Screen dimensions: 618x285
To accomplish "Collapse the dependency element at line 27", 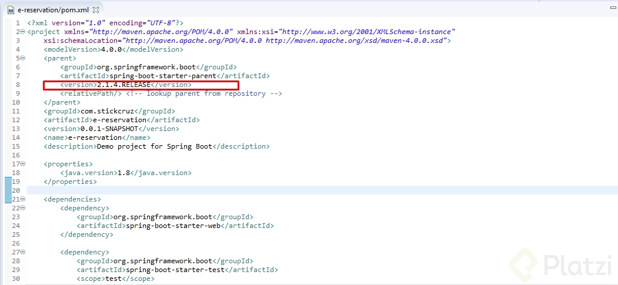I will 23,252.
